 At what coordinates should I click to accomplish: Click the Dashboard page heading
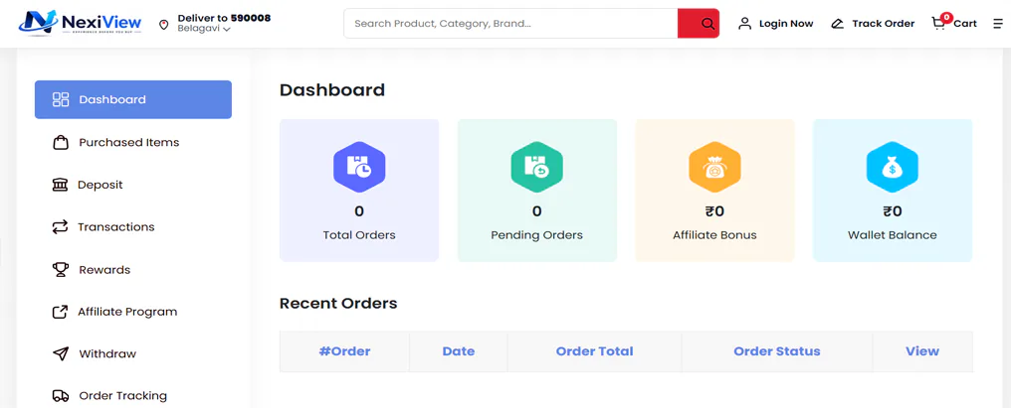(x=332, y=90)
